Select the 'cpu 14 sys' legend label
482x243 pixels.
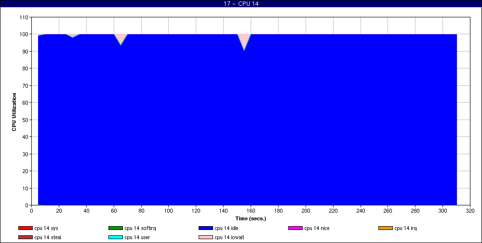pyautogui.click(x=46, y=228)
